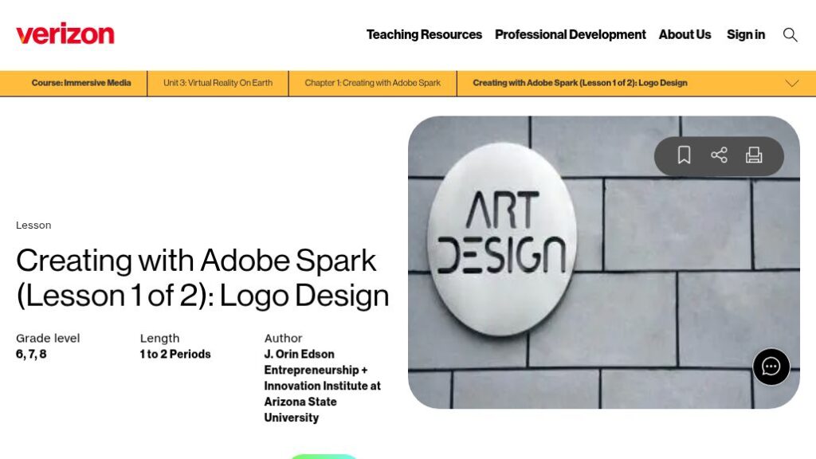Share the lesson using the share icon
Image resolution: width=816 pixels, height=459 pixels.
click(x=719, y=155)
